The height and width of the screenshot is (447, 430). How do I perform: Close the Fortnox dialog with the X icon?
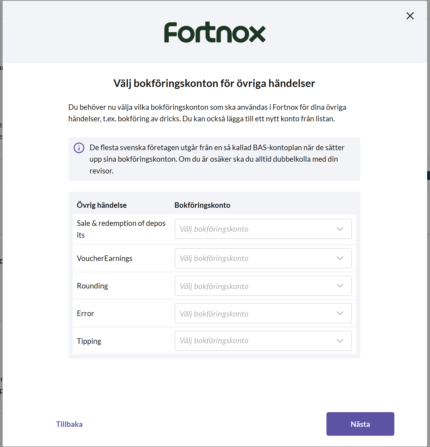(410, 16)
